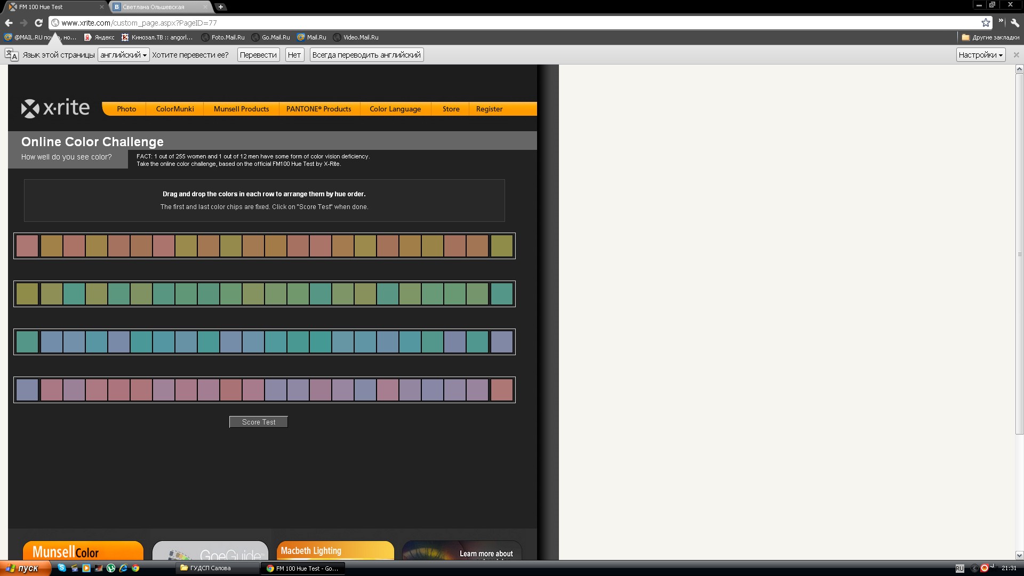Click the Score Test button
This screenshot has height=576, width=1024.
[x=259, y=422]
